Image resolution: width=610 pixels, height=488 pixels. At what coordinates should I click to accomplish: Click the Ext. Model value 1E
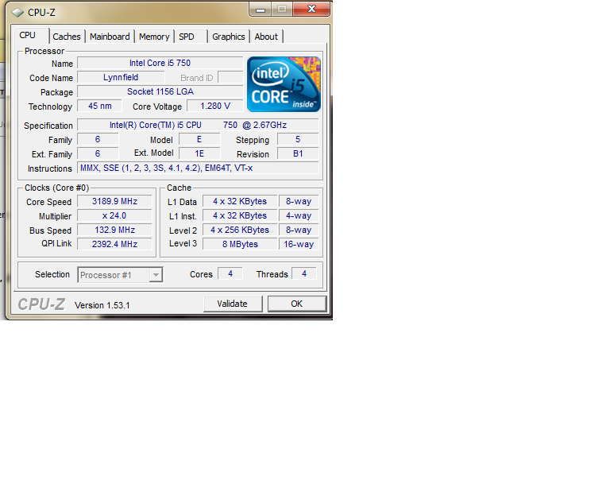199,153
